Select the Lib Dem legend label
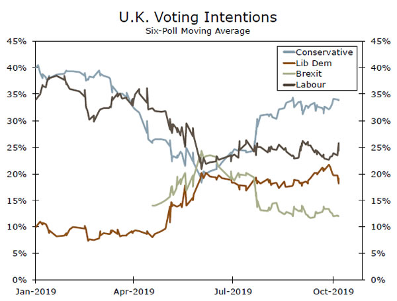397x301 pixels. 314,63
